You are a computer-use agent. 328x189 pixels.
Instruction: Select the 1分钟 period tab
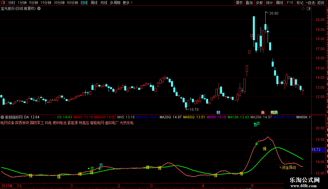(x=22, y=3)
